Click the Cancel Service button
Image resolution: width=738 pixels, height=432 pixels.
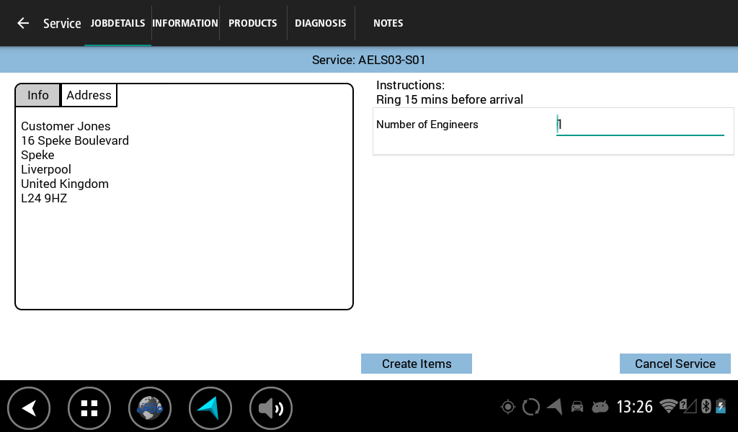click(x=675, y=364)
